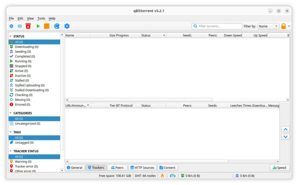
Task: Select the Inactive (0) filter
Action: click(34, 76)
